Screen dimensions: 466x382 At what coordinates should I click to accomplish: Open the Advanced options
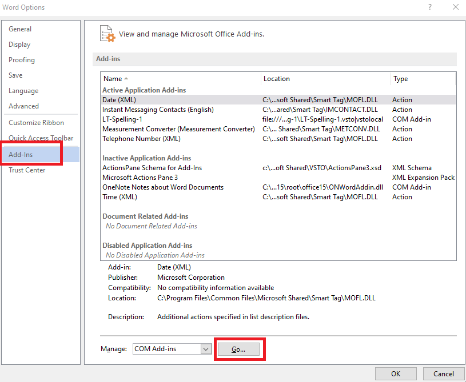[23, 106]
